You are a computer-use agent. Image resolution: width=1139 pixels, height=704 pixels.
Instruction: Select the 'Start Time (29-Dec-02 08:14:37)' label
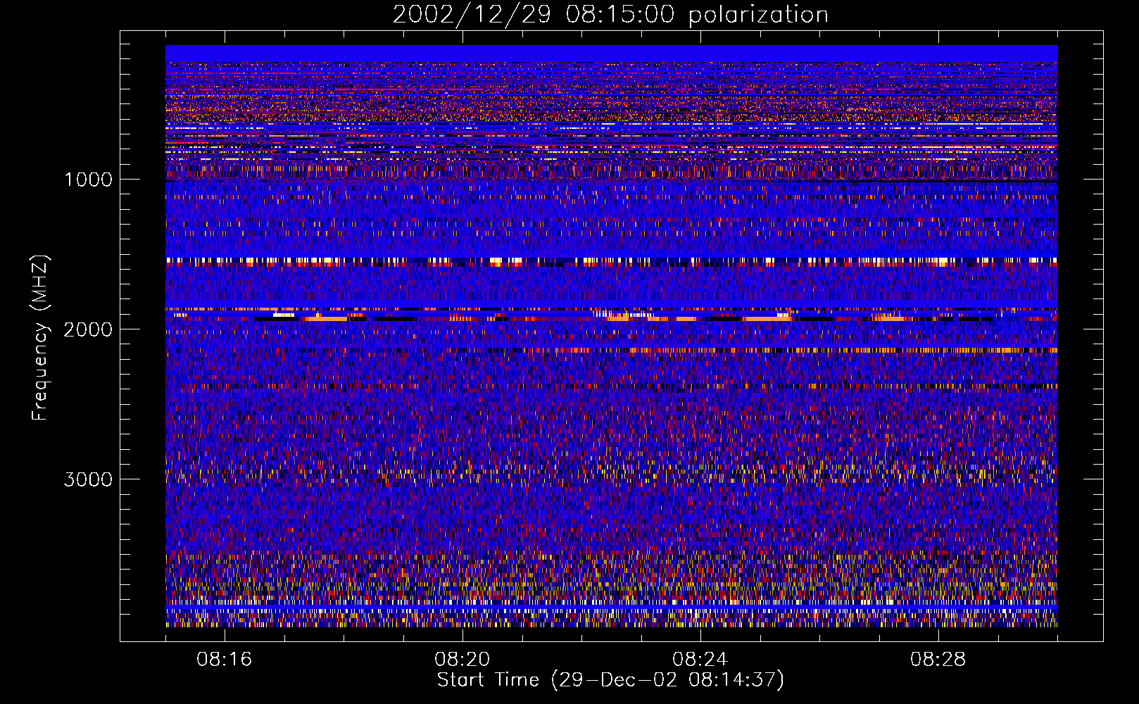coord(610,680)
